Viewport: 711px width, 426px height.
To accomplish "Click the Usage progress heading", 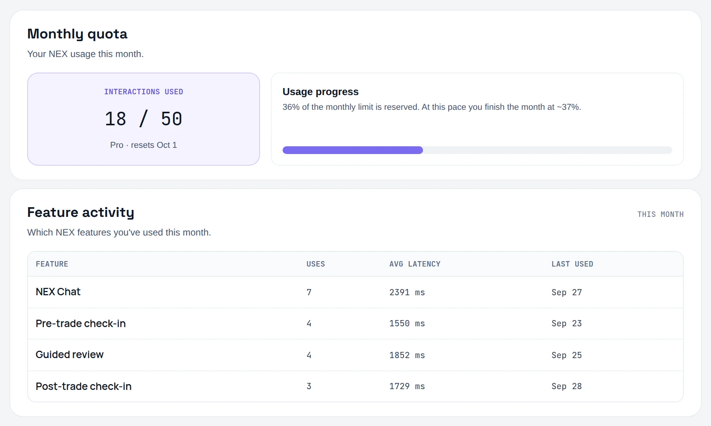I will click(321, 92).
